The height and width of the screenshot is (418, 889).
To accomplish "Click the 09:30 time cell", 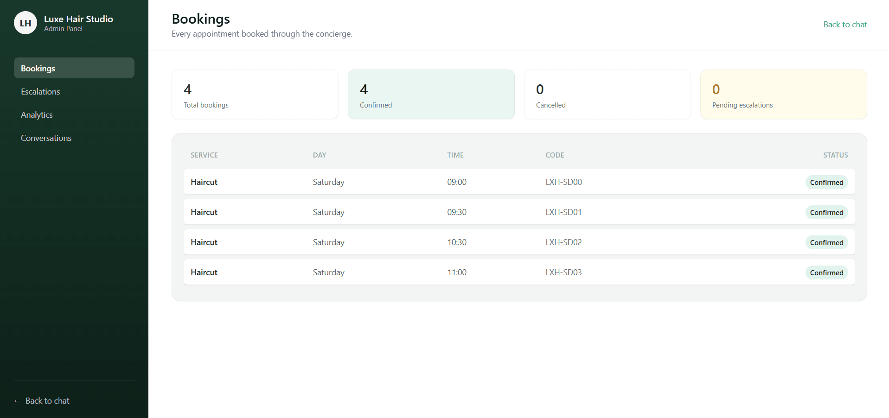I will 457,212.
